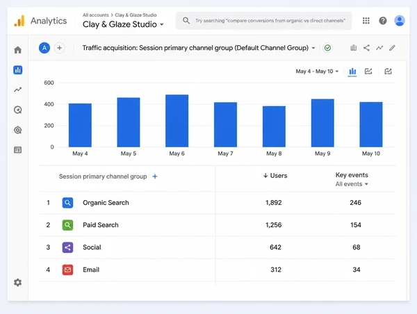The height and width of the screenshot is (314, 417).
Task: Click the 312 users value
Action: coord(276,270)
